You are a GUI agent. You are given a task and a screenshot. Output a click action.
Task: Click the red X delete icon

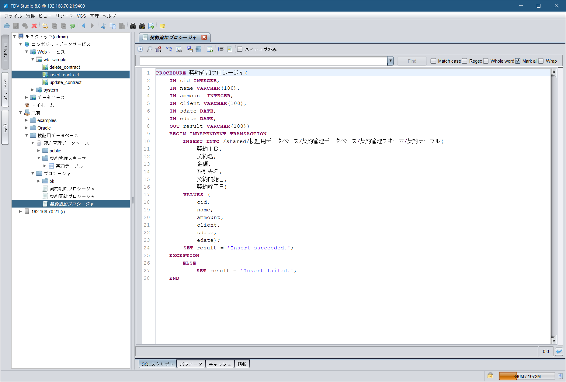[34, 26]
